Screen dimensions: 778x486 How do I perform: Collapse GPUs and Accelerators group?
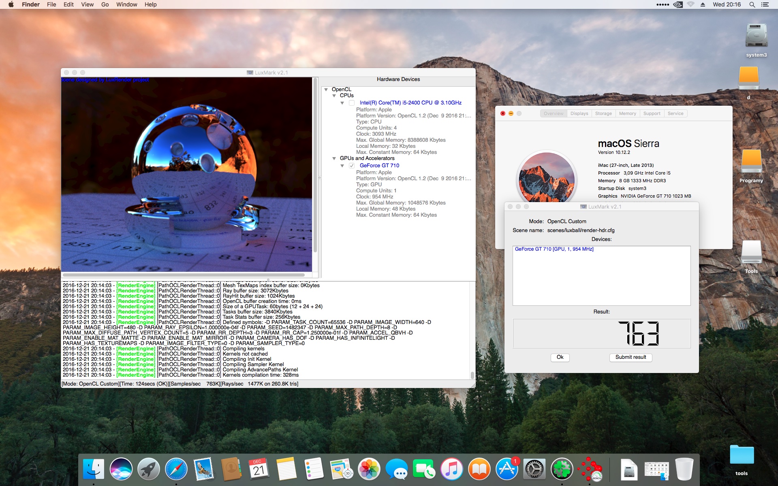coord(334,158)
